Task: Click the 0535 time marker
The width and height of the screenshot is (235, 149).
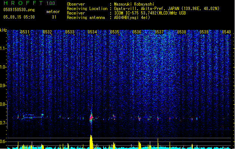Action: click(x=115, y=32)
